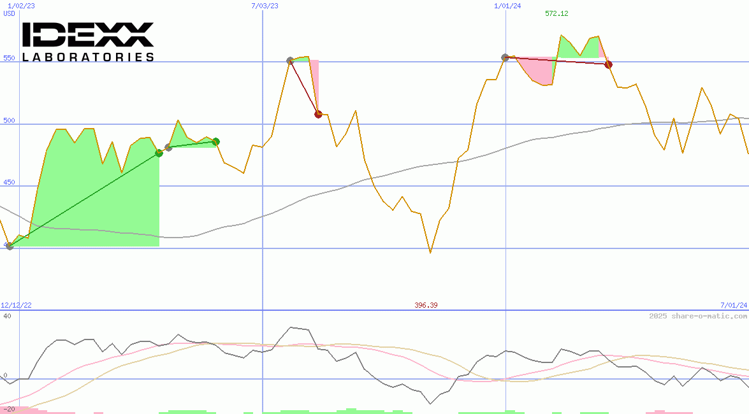Viewport: 749px width, 414px height.
Task: Click the 572.12 high price label
Action: [x=556, y=13]
